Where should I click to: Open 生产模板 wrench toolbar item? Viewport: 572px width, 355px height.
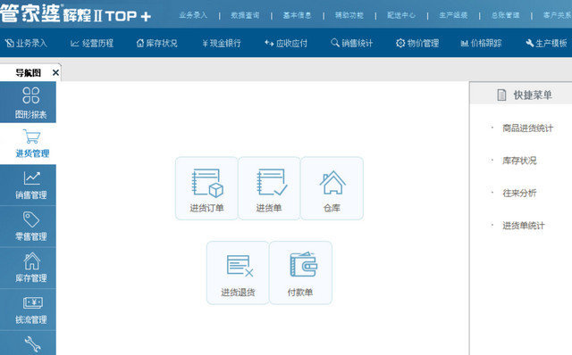[x=546, y=44]
